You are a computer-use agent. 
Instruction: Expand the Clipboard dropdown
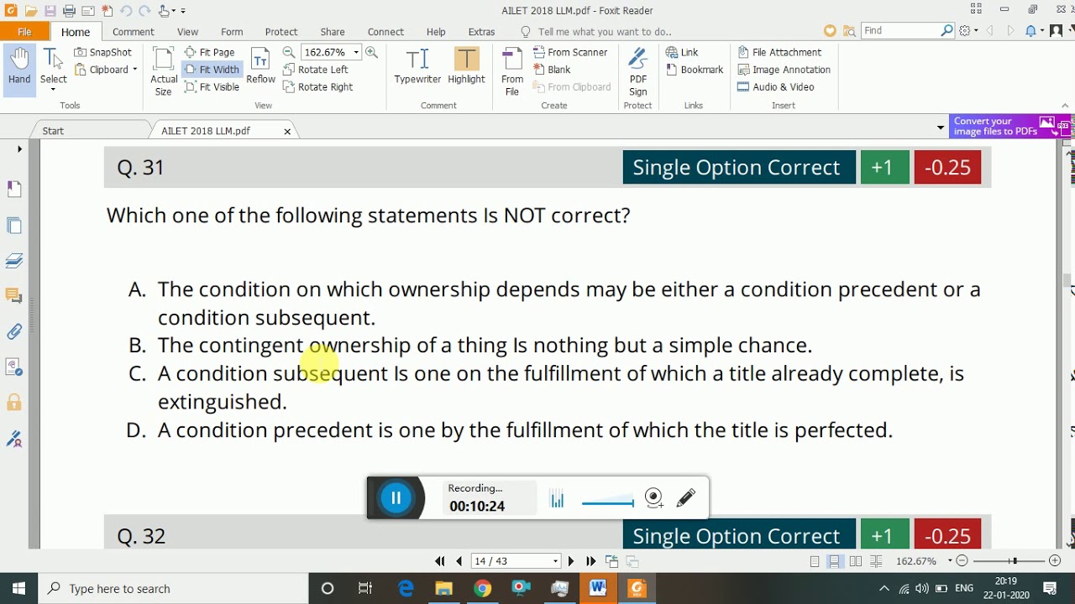pos(134,70)
